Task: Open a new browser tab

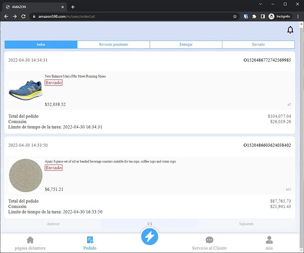Action: [x=72, y=7]
